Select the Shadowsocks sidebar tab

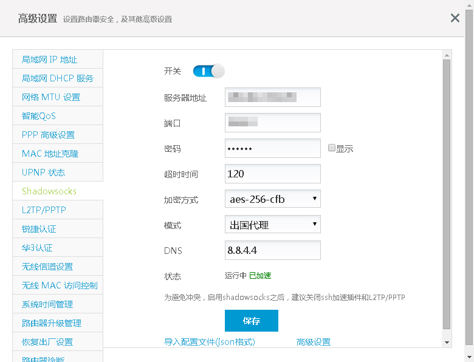pos(58,191)
